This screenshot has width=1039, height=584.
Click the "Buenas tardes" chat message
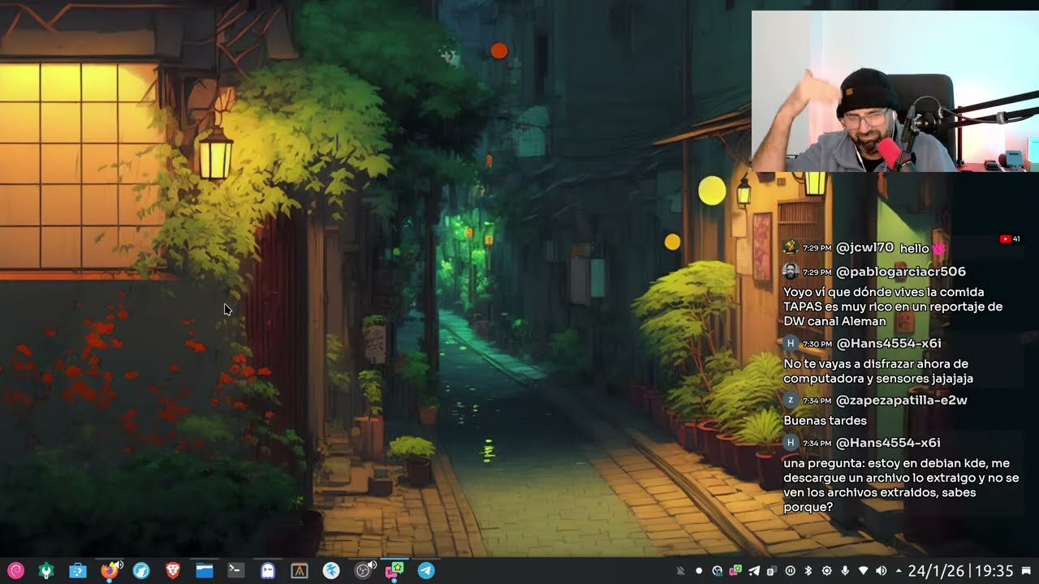(825, 421)
